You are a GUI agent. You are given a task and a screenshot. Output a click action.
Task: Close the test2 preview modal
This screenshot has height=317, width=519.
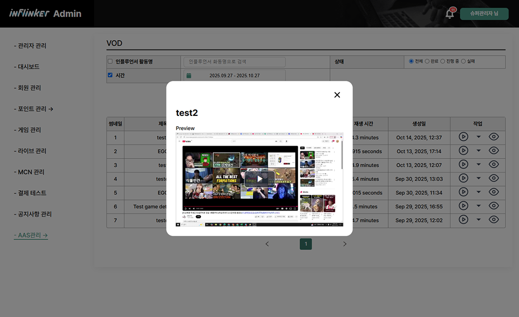tap(337, 95)
